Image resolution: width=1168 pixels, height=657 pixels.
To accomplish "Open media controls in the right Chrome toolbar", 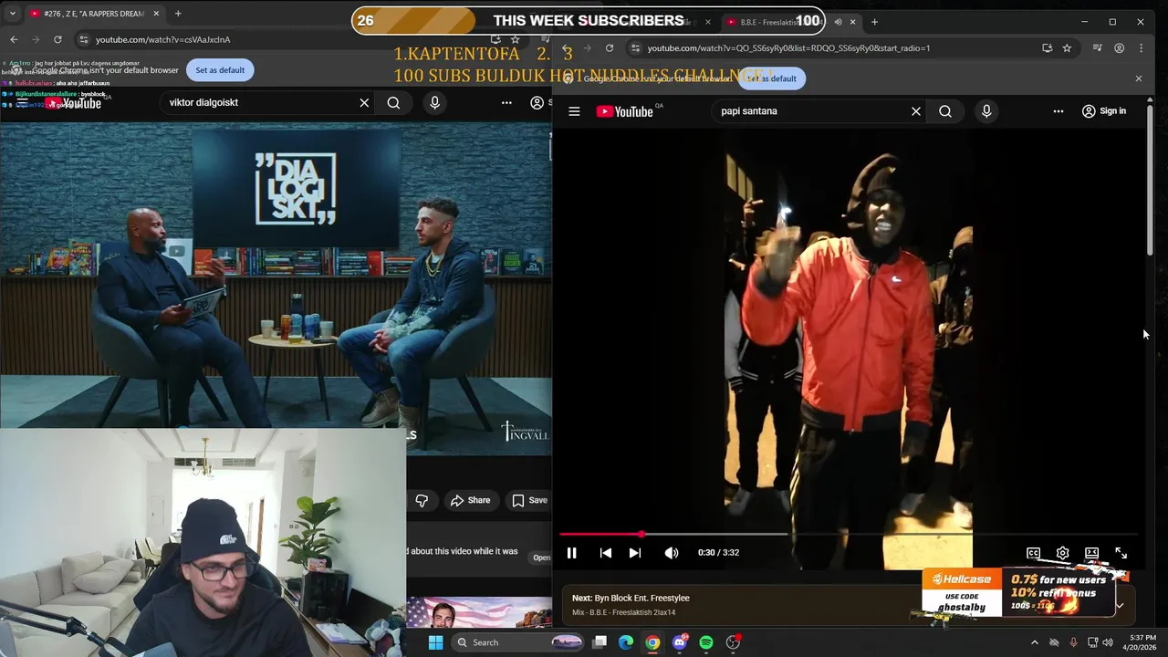I will [x=1098, y=47].
